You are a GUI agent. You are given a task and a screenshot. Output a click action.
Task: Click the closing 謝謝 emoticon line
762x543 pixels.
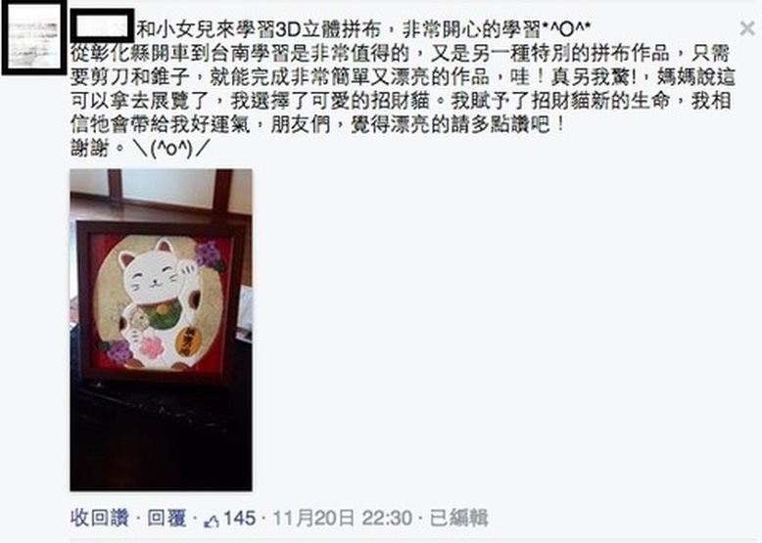click(140, 149)
